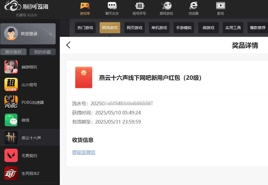Viewport: 268px width, 185px height.
Task: Click the 欢迎登录 login text
Action: click(x=29, y=34)
